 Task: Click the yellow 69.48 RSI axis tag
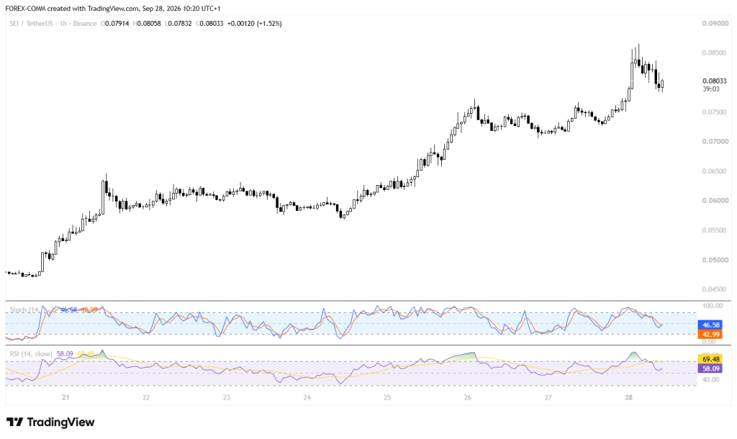pyautogui.click(x=711, y=359)
